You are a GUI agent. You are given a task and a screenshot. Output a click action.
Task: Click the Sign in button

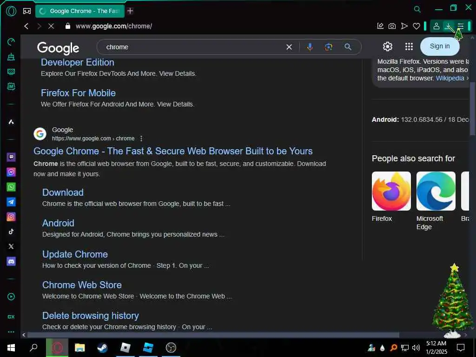click(x=440, y=46)
